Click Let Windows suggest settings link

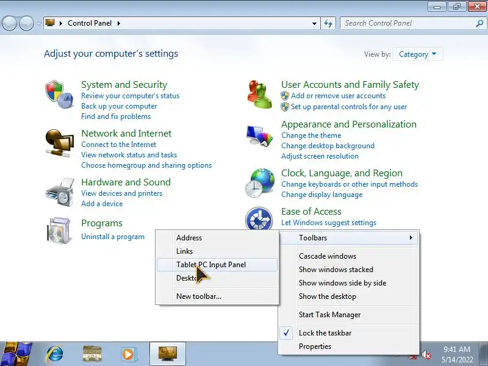click(x=329, y=223)
